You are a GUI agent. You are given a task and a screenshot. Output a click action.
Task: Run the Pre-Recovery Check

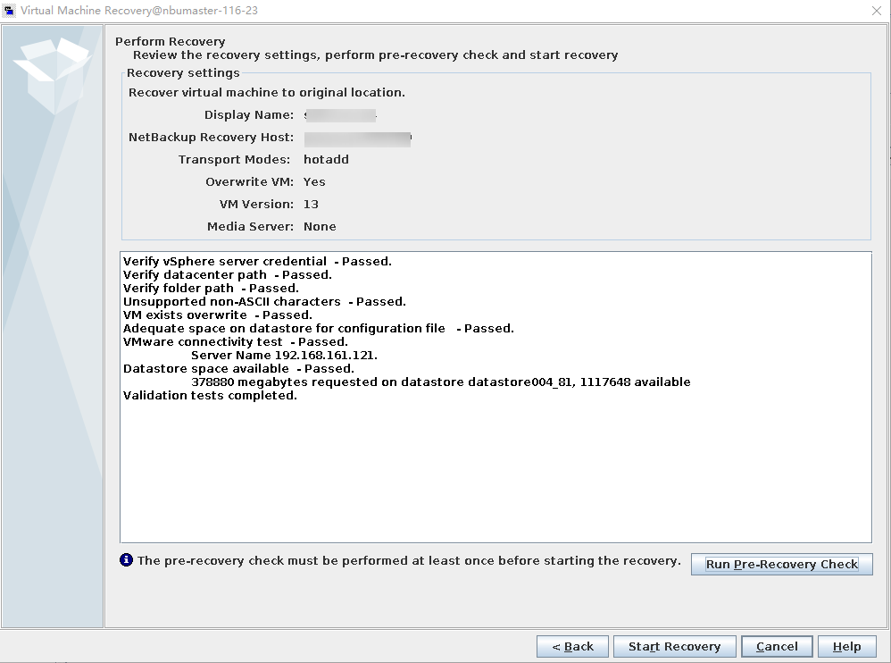(781, 564)
